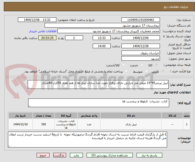The height and width of the screenshot is (162, 195).
Task: Click the نام کالا column header
Action: point(131,116)
